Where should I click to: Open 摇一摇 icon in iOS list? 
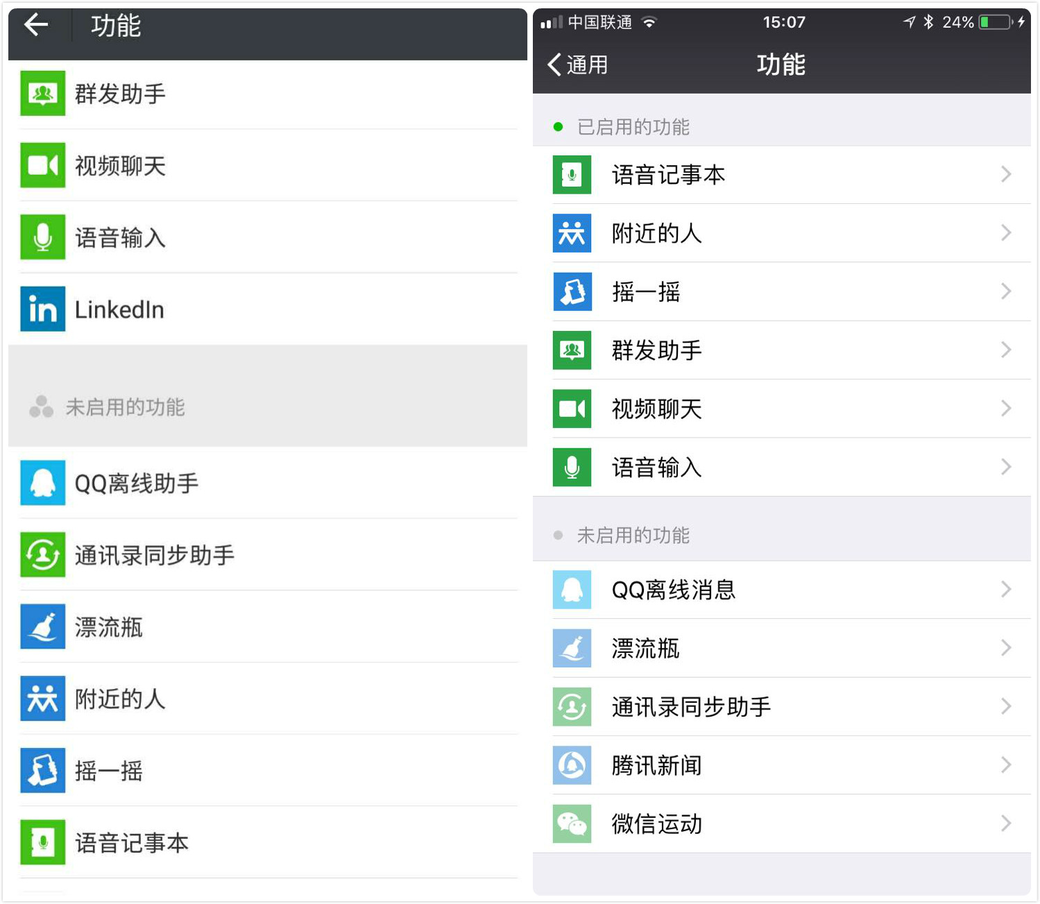click(572, 291)
